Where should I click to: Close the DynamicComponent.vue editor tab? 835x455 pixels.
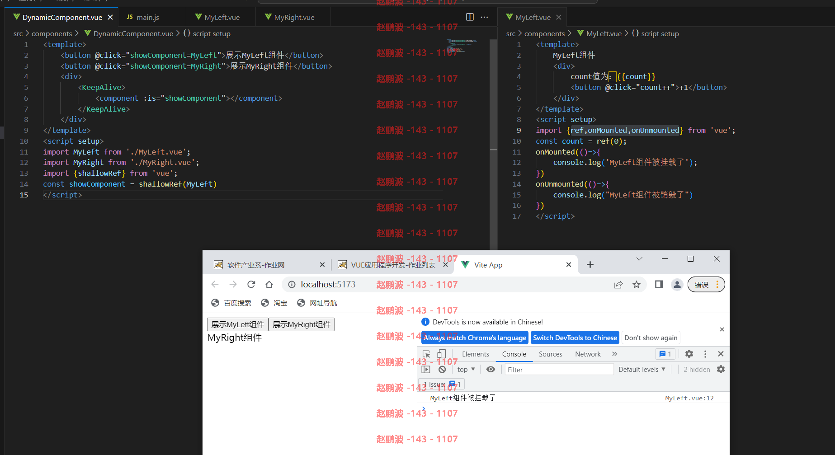pyautogui.click(x=110, y=17)
